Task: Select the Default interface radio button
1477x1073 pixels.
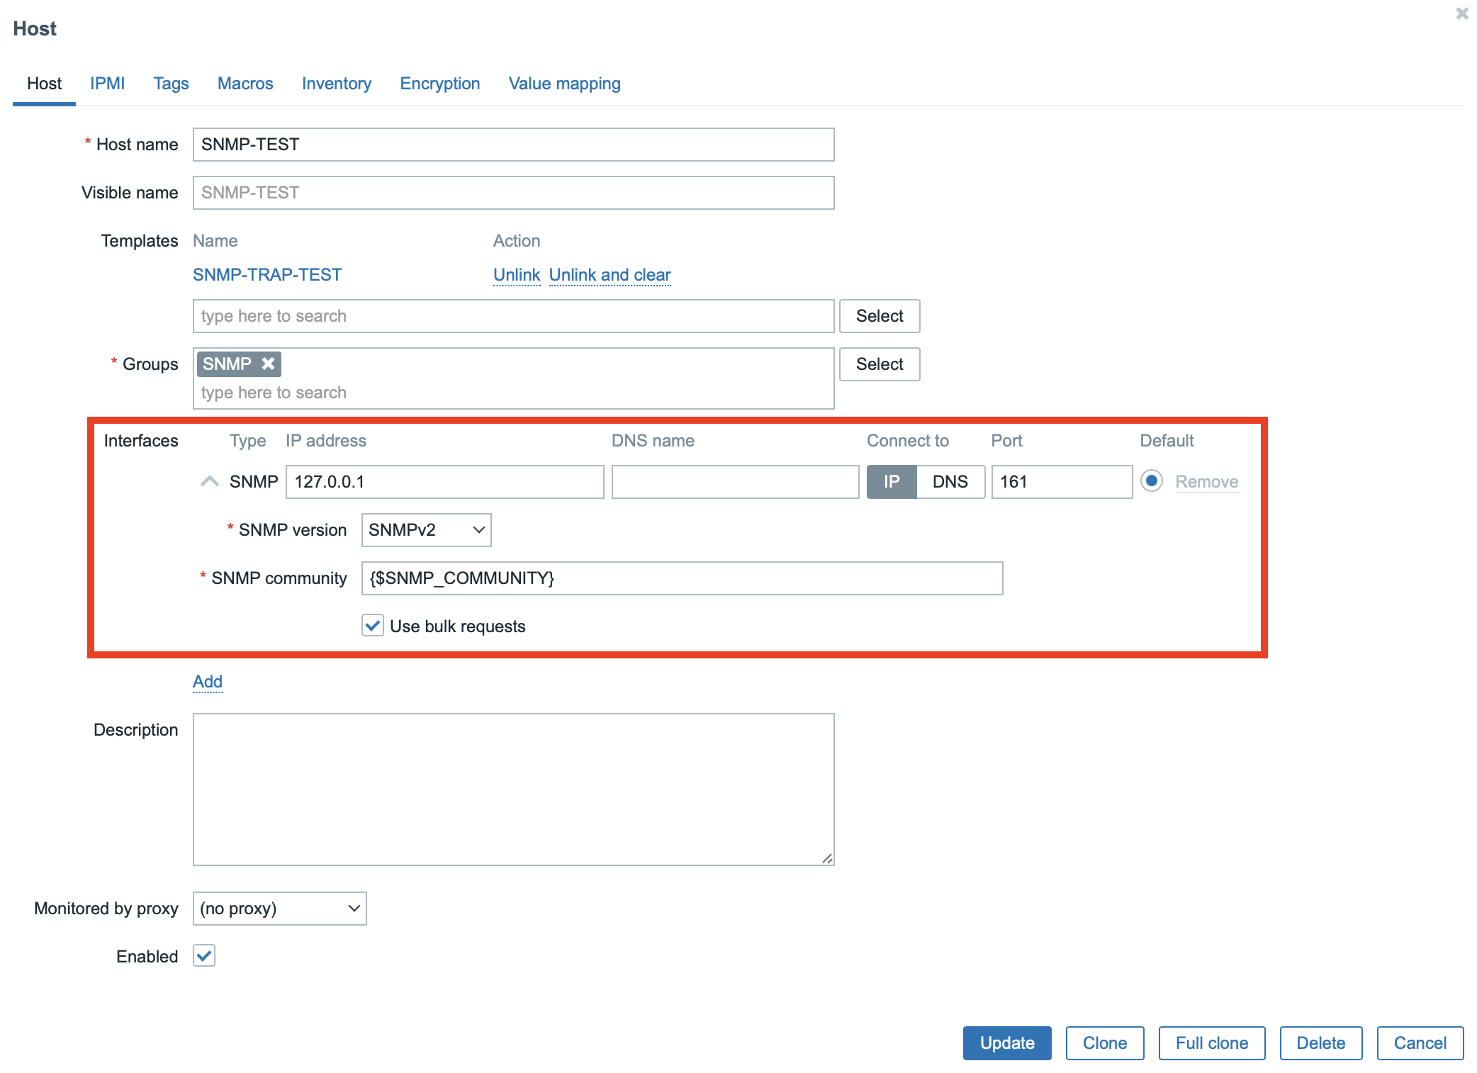Action: [1151, 481]
